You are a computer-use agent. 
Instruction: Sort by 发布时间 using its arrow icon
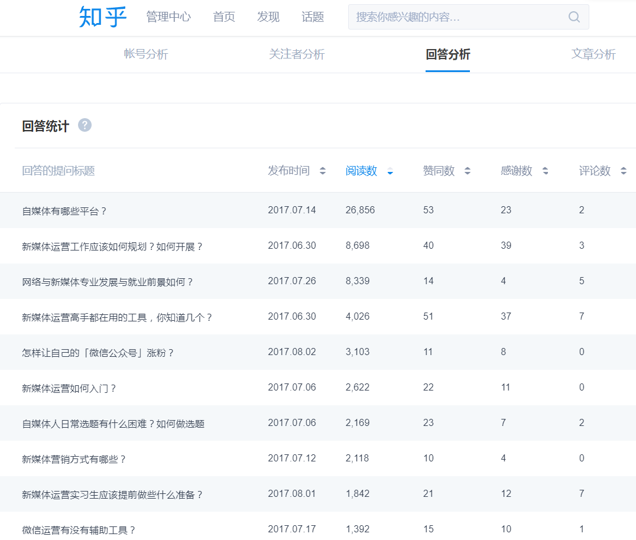[323, 171]
